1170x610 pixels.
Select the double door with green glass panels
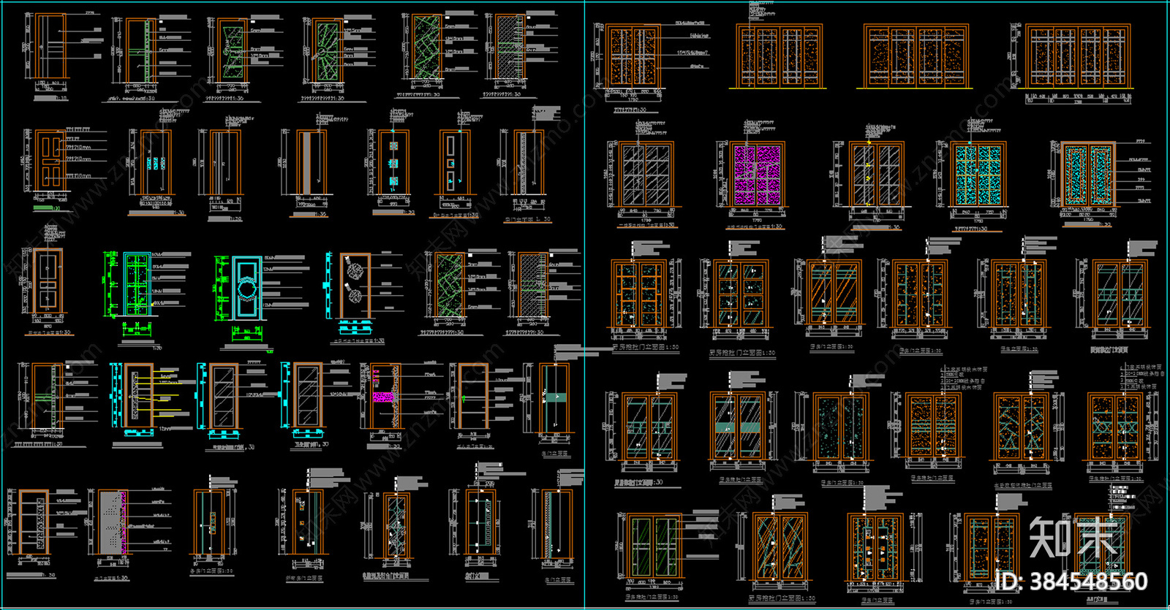(654, 545)
